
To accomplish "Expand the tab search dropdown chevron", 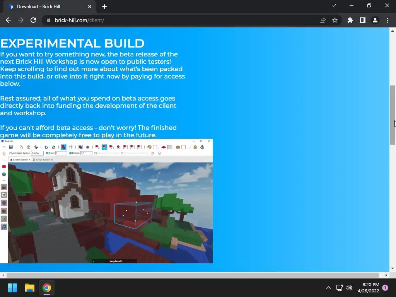I will coord(334,5).
